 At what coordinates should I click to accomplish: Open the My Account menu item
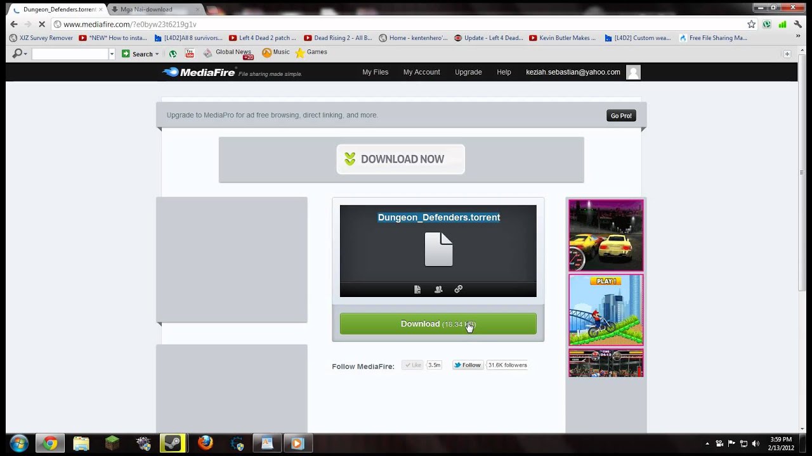click(421, 72)
